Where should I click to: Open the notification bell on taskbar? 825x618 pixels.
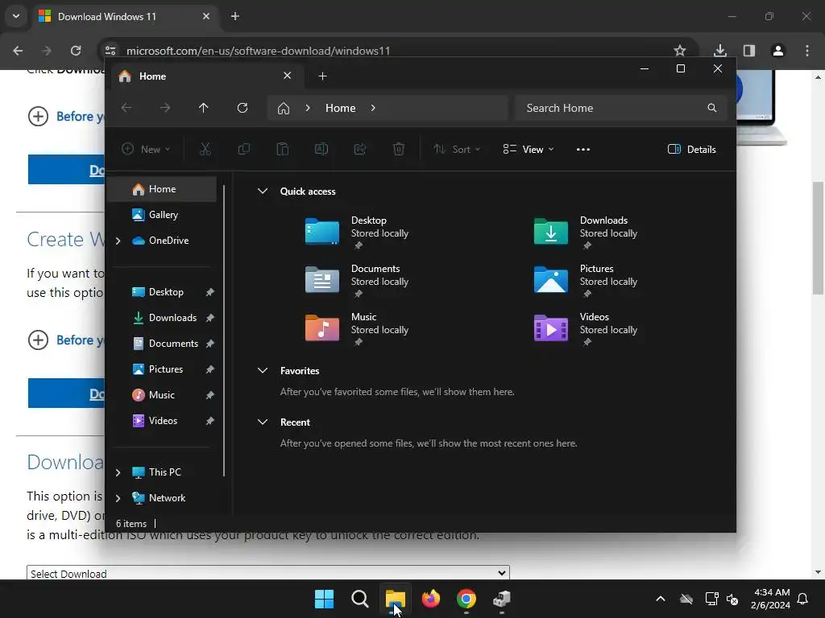click(803, 599)
